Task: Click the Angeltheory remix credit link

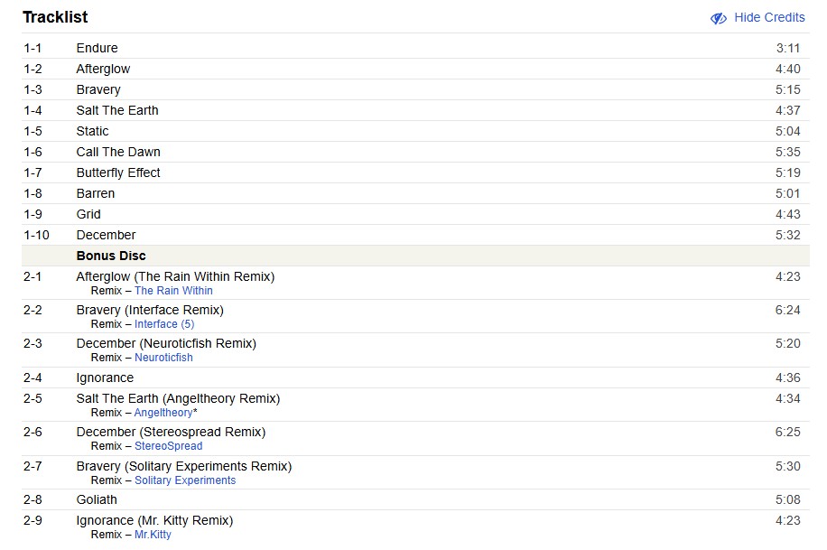Action: click(x=162, y=412)
